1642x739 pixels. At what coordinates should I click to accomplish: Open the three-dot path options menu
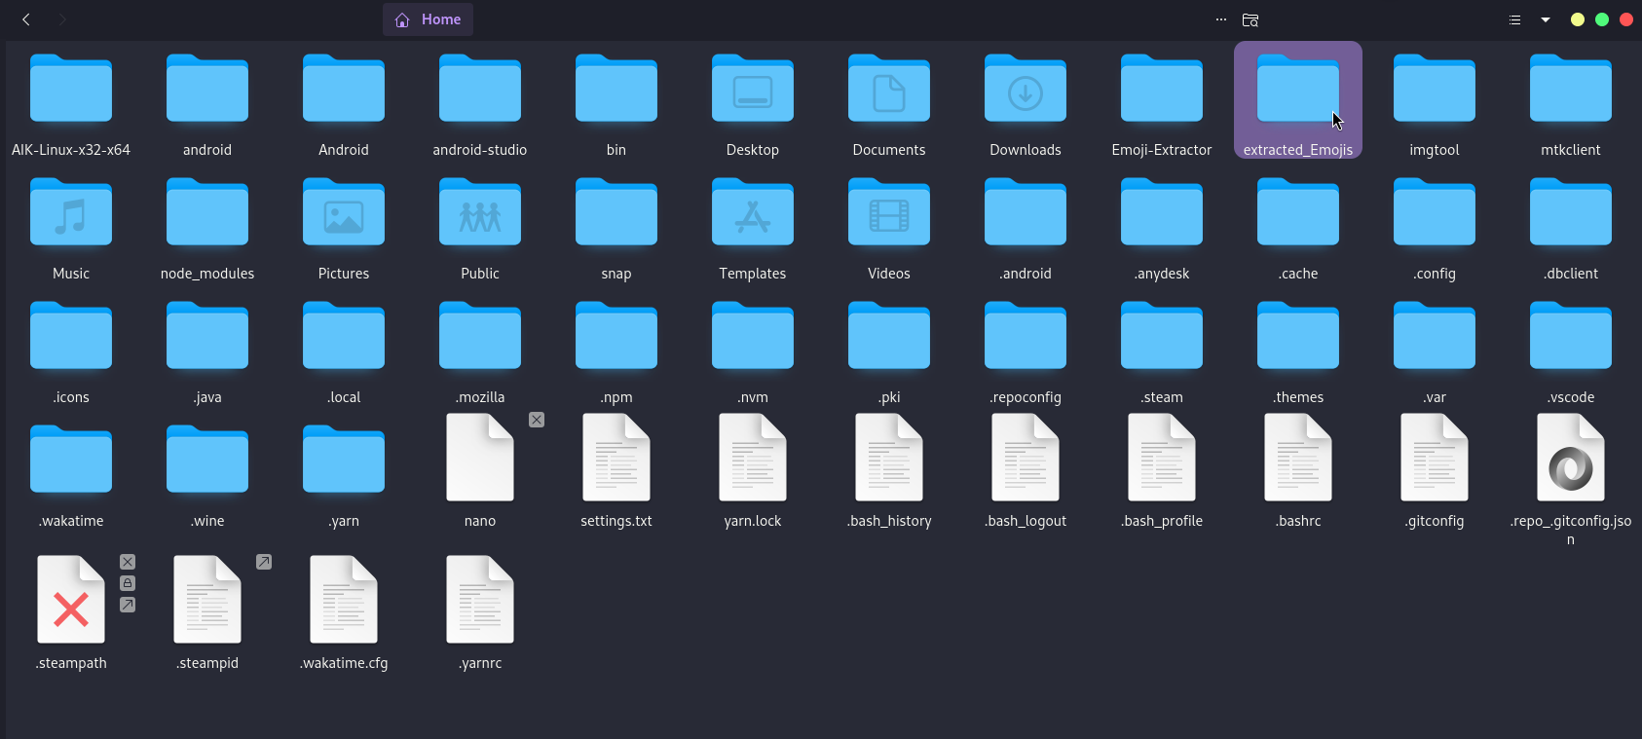pyautogui.click(x=1220, y=19)
